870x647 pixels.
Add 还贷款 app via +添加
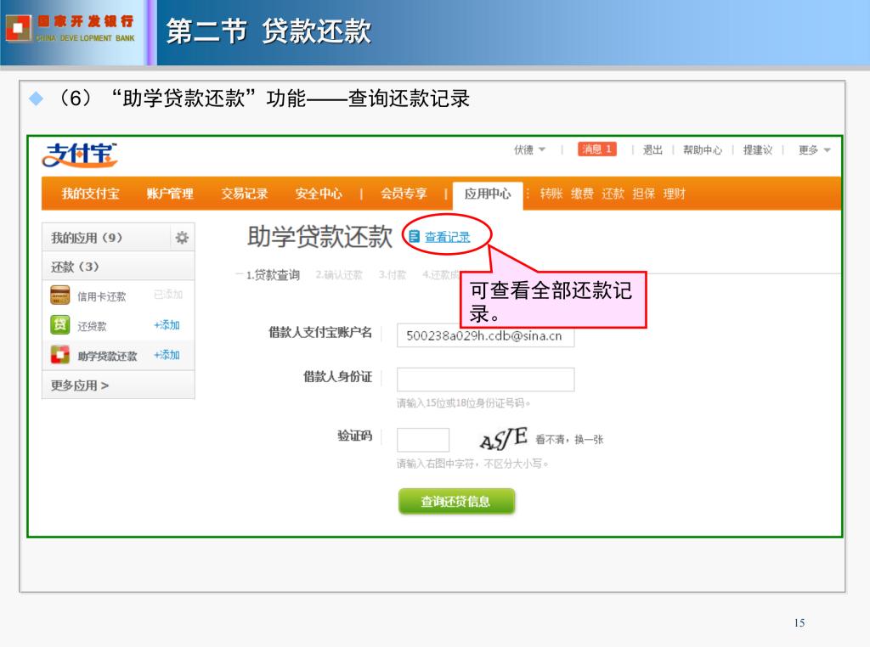[x=167, y=325]
